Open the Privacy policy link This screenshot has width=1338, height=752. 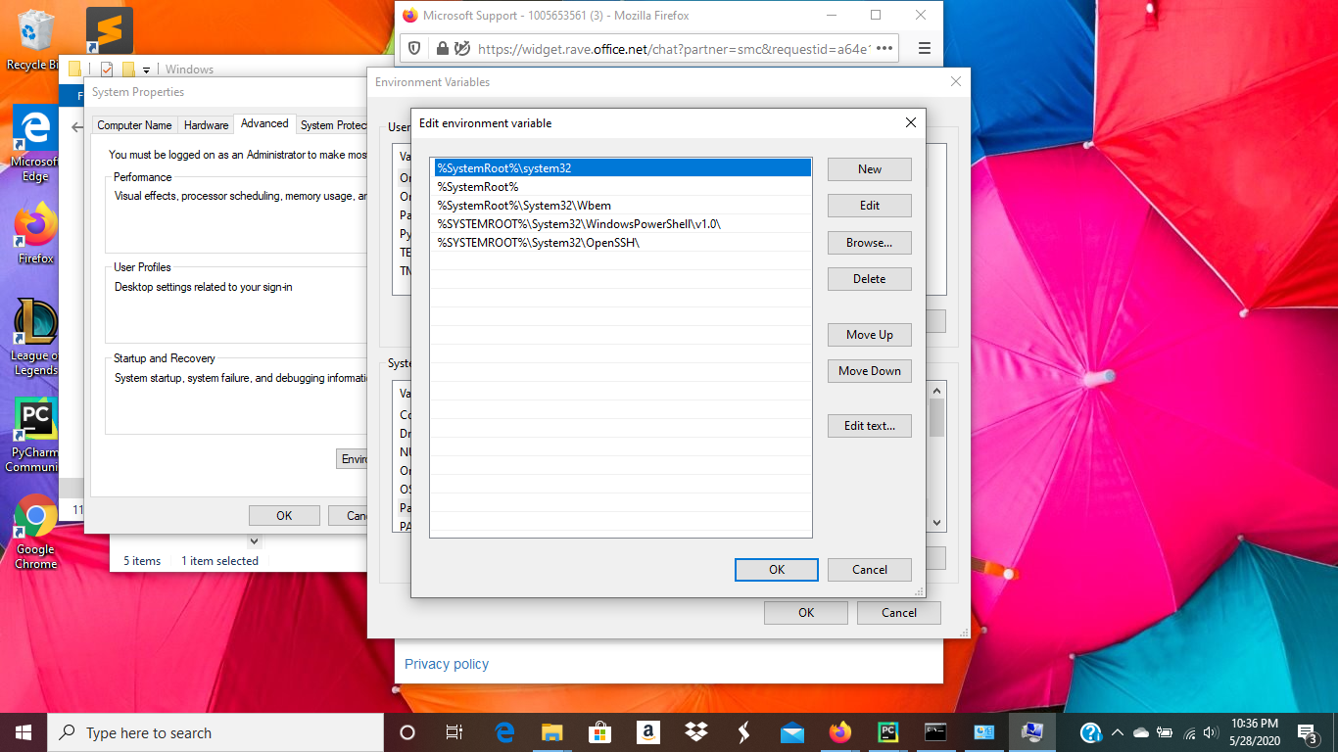(446, 664)
